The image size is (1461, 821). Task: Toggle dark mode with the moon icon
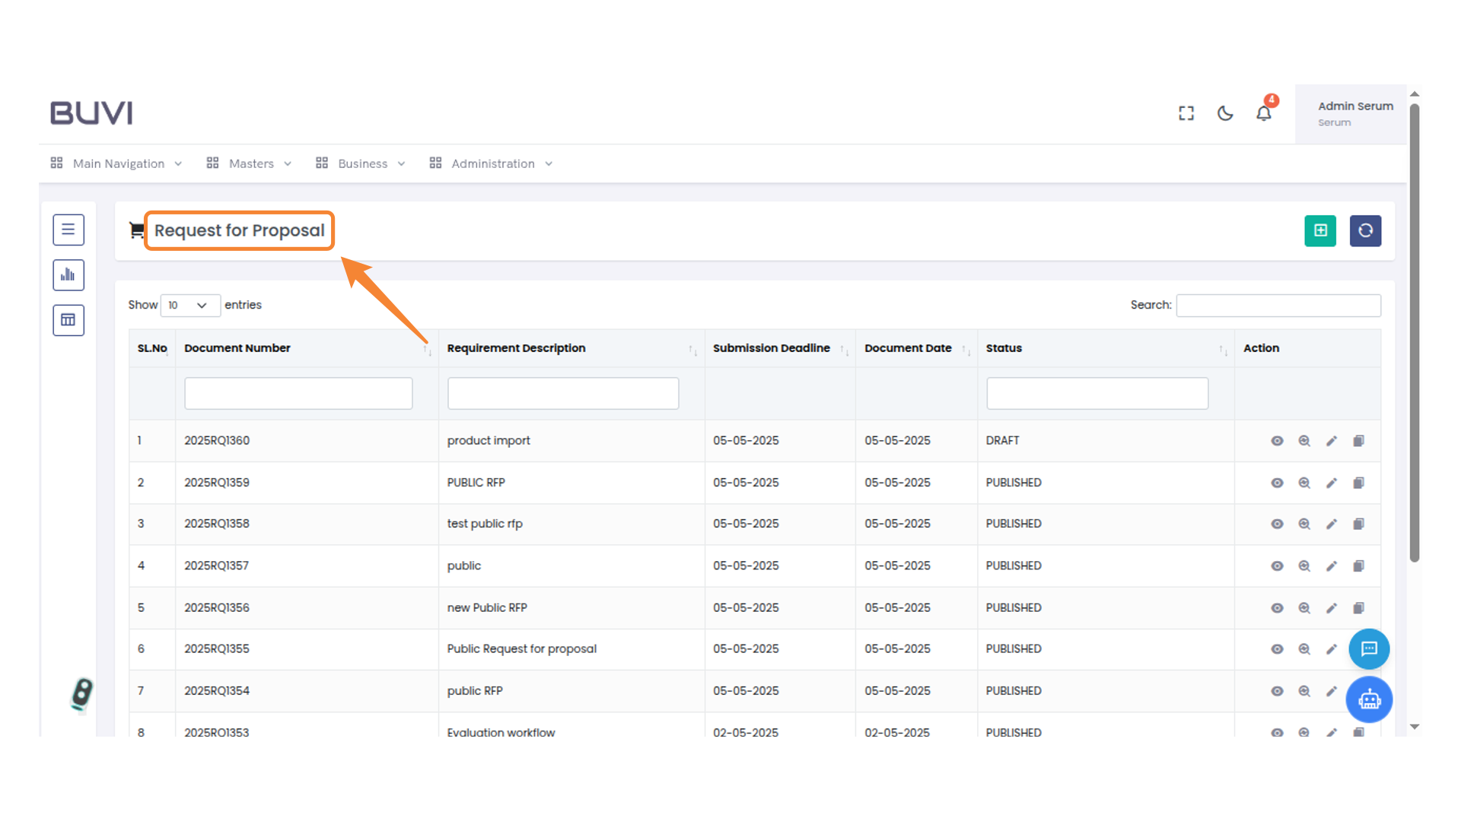1224,113
